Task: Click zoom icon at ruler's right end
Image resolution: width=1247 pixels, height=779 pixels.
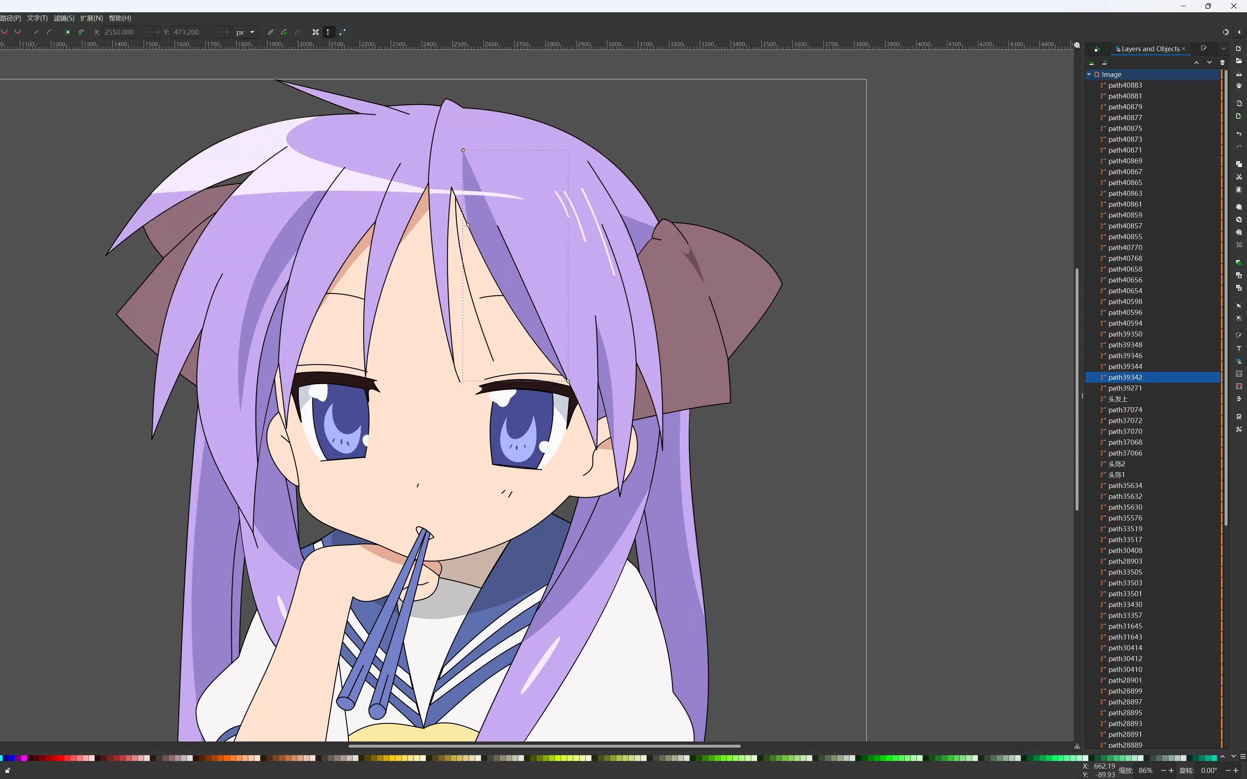Action: pyautogui.click(x=1077, y=45)
